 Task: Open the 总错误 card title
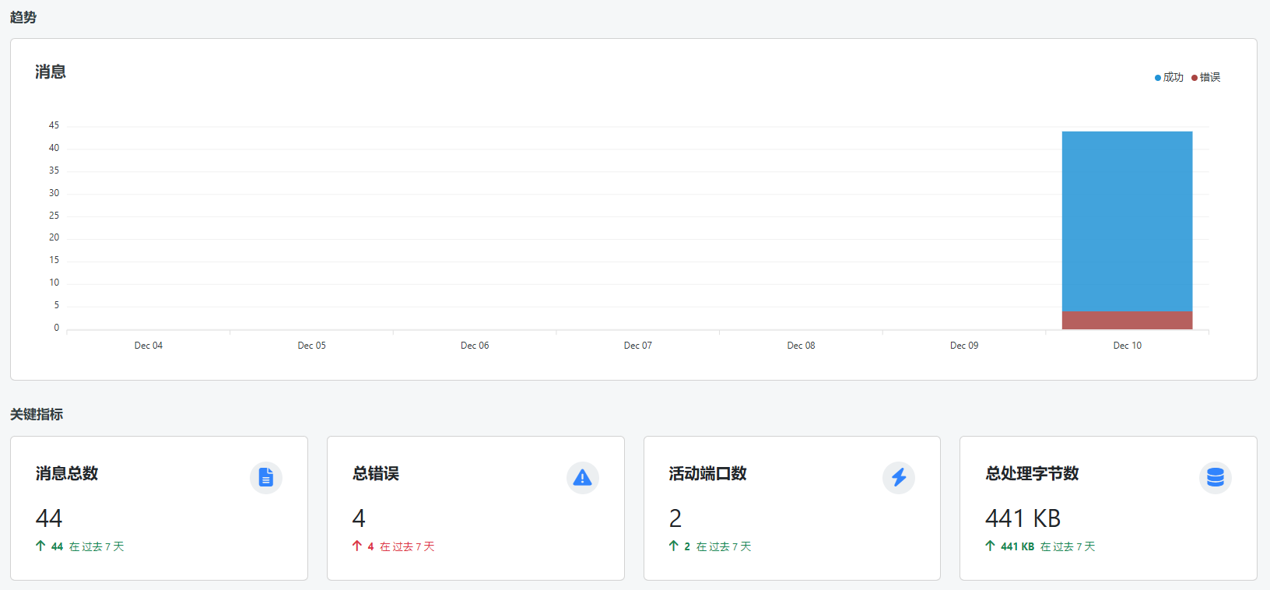[x=376, y=473]
